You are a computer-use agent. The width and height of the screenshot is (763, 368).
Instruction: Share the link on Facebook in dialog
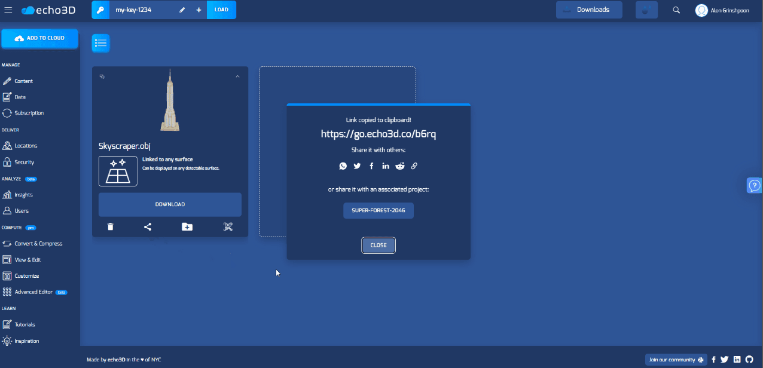point(371,166)
